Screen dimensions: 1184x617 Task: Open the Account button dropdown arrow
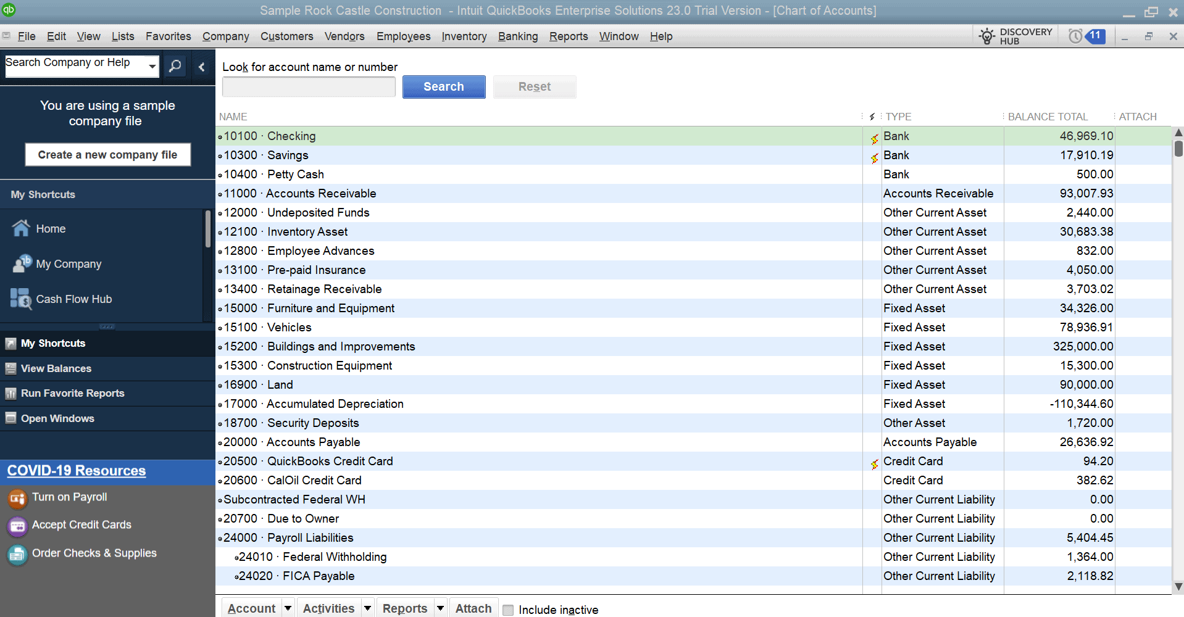(x=288, y=608)
